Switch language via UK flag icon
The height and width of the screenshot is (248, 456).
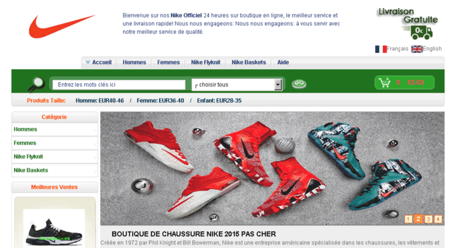[x=417, y=49]
